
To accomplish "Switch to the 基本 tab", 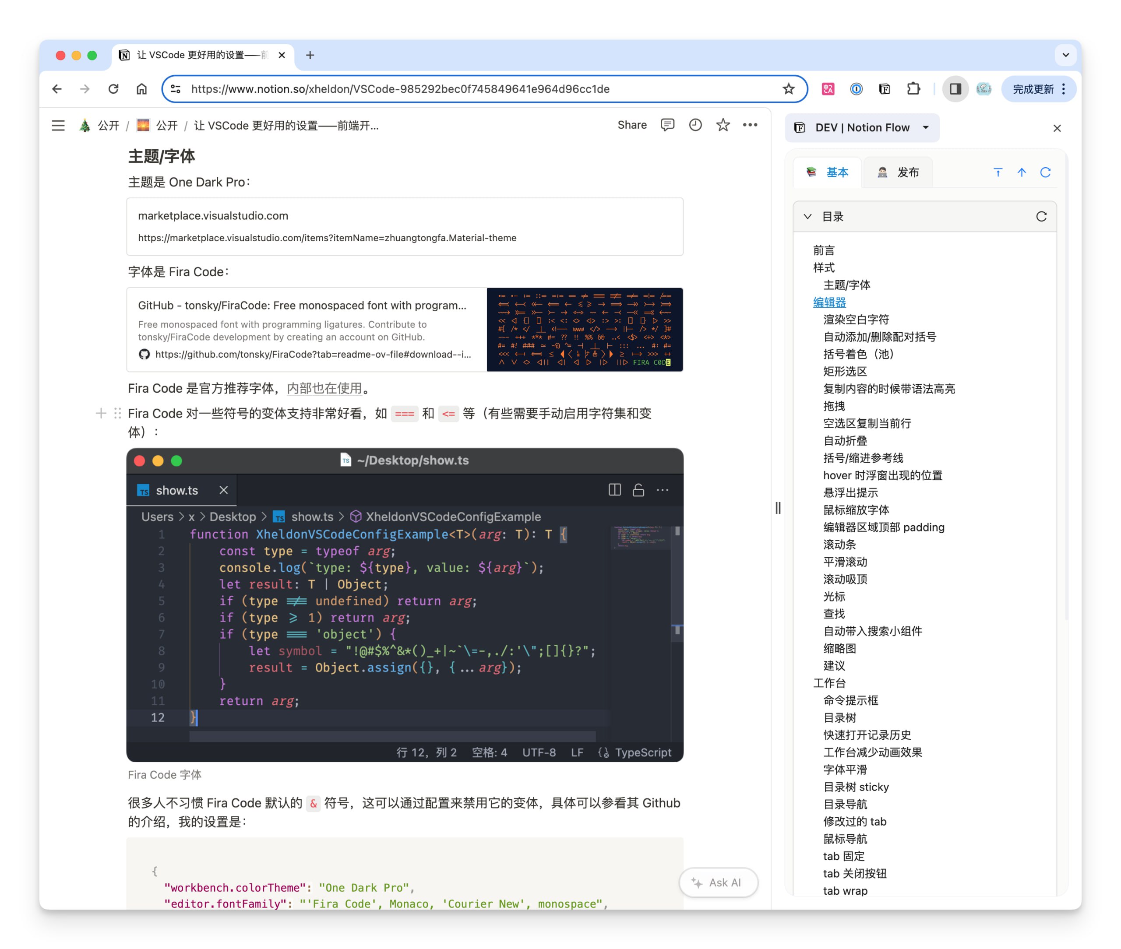I will (828, 173).
